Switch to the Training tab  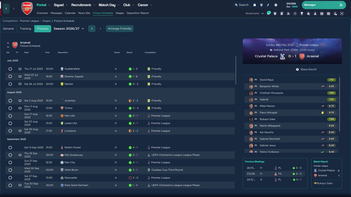pos(26,29)
